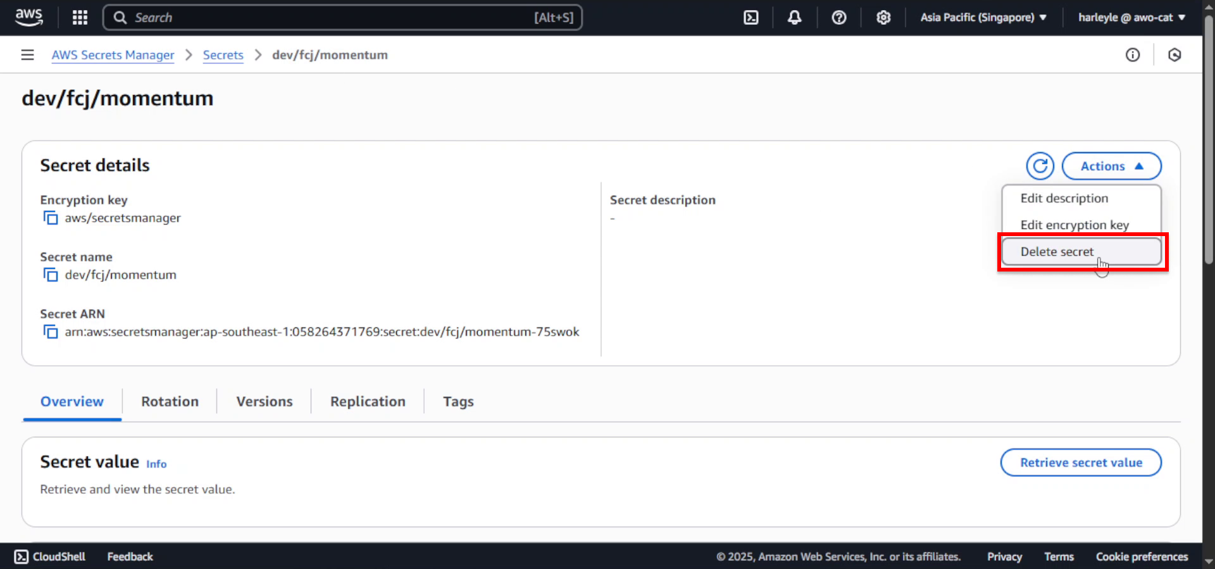Switch to the Overview tab
This screenshot has width=1215, height=569.
click(72, 401)
